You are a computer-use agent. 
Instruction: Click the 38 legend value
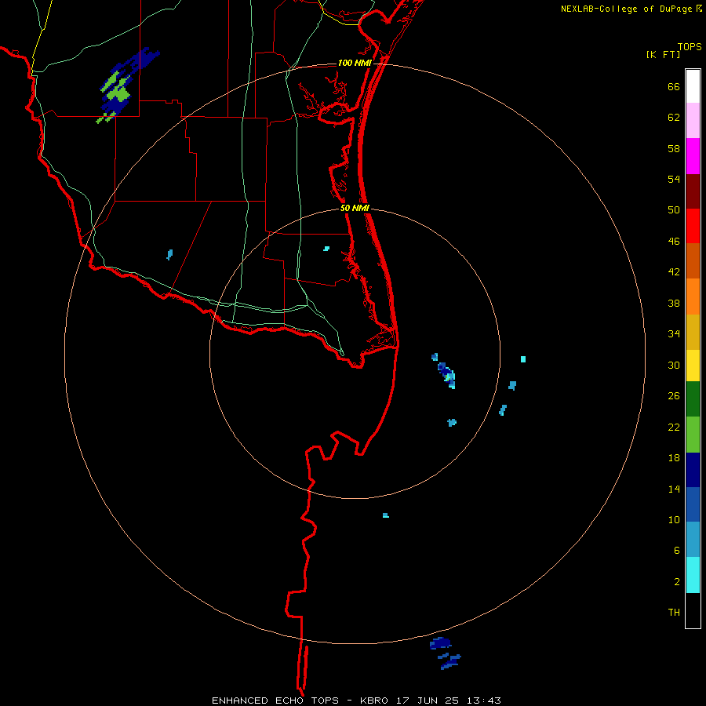click(674, 303)
